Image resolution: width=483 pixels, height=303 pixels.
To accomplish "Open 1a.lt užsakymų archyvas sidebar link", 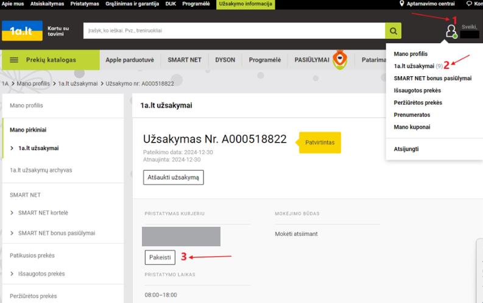I will click(x=41, y=170).
